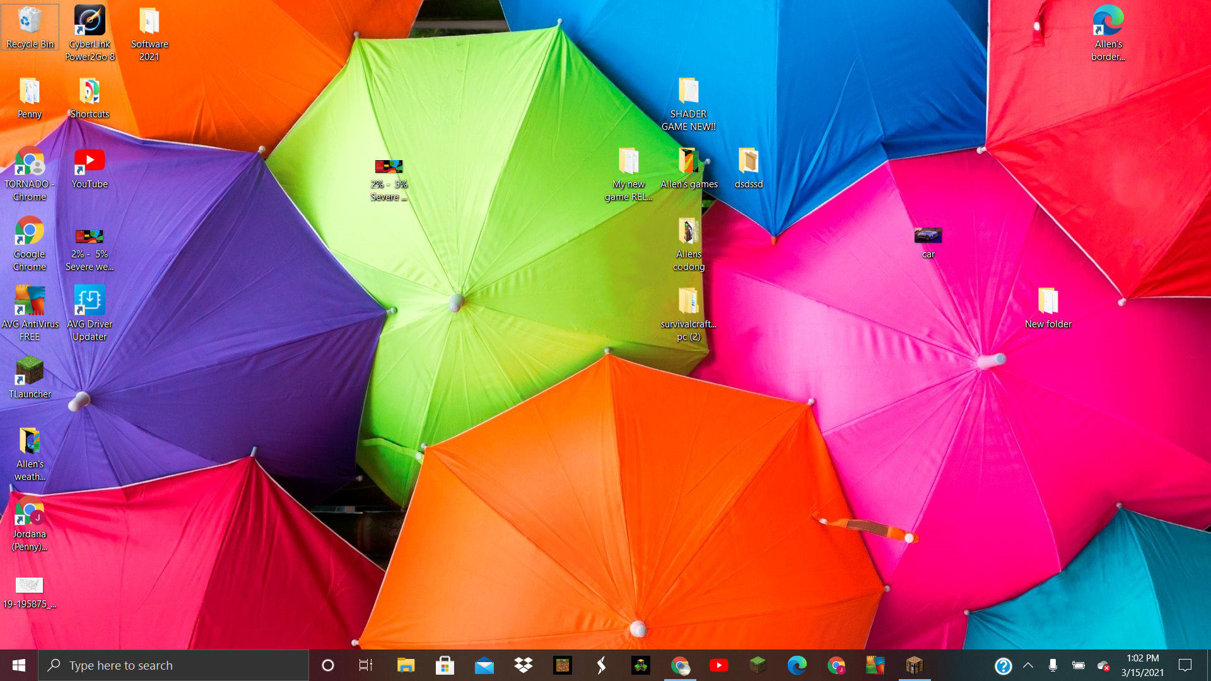Open File Explorer from the taskbar

tap(406, 665)
